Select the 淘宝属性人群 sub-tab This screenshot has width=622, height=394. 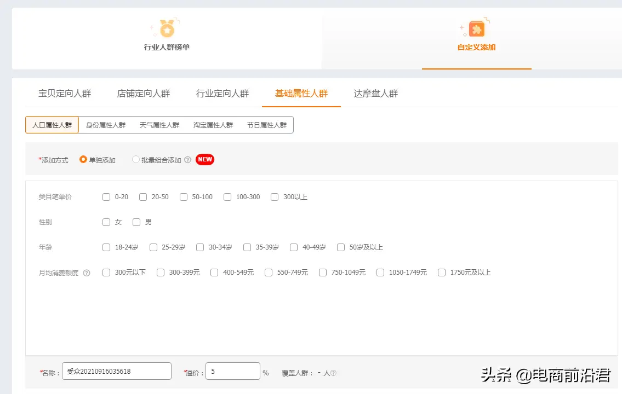coord(213,124)
